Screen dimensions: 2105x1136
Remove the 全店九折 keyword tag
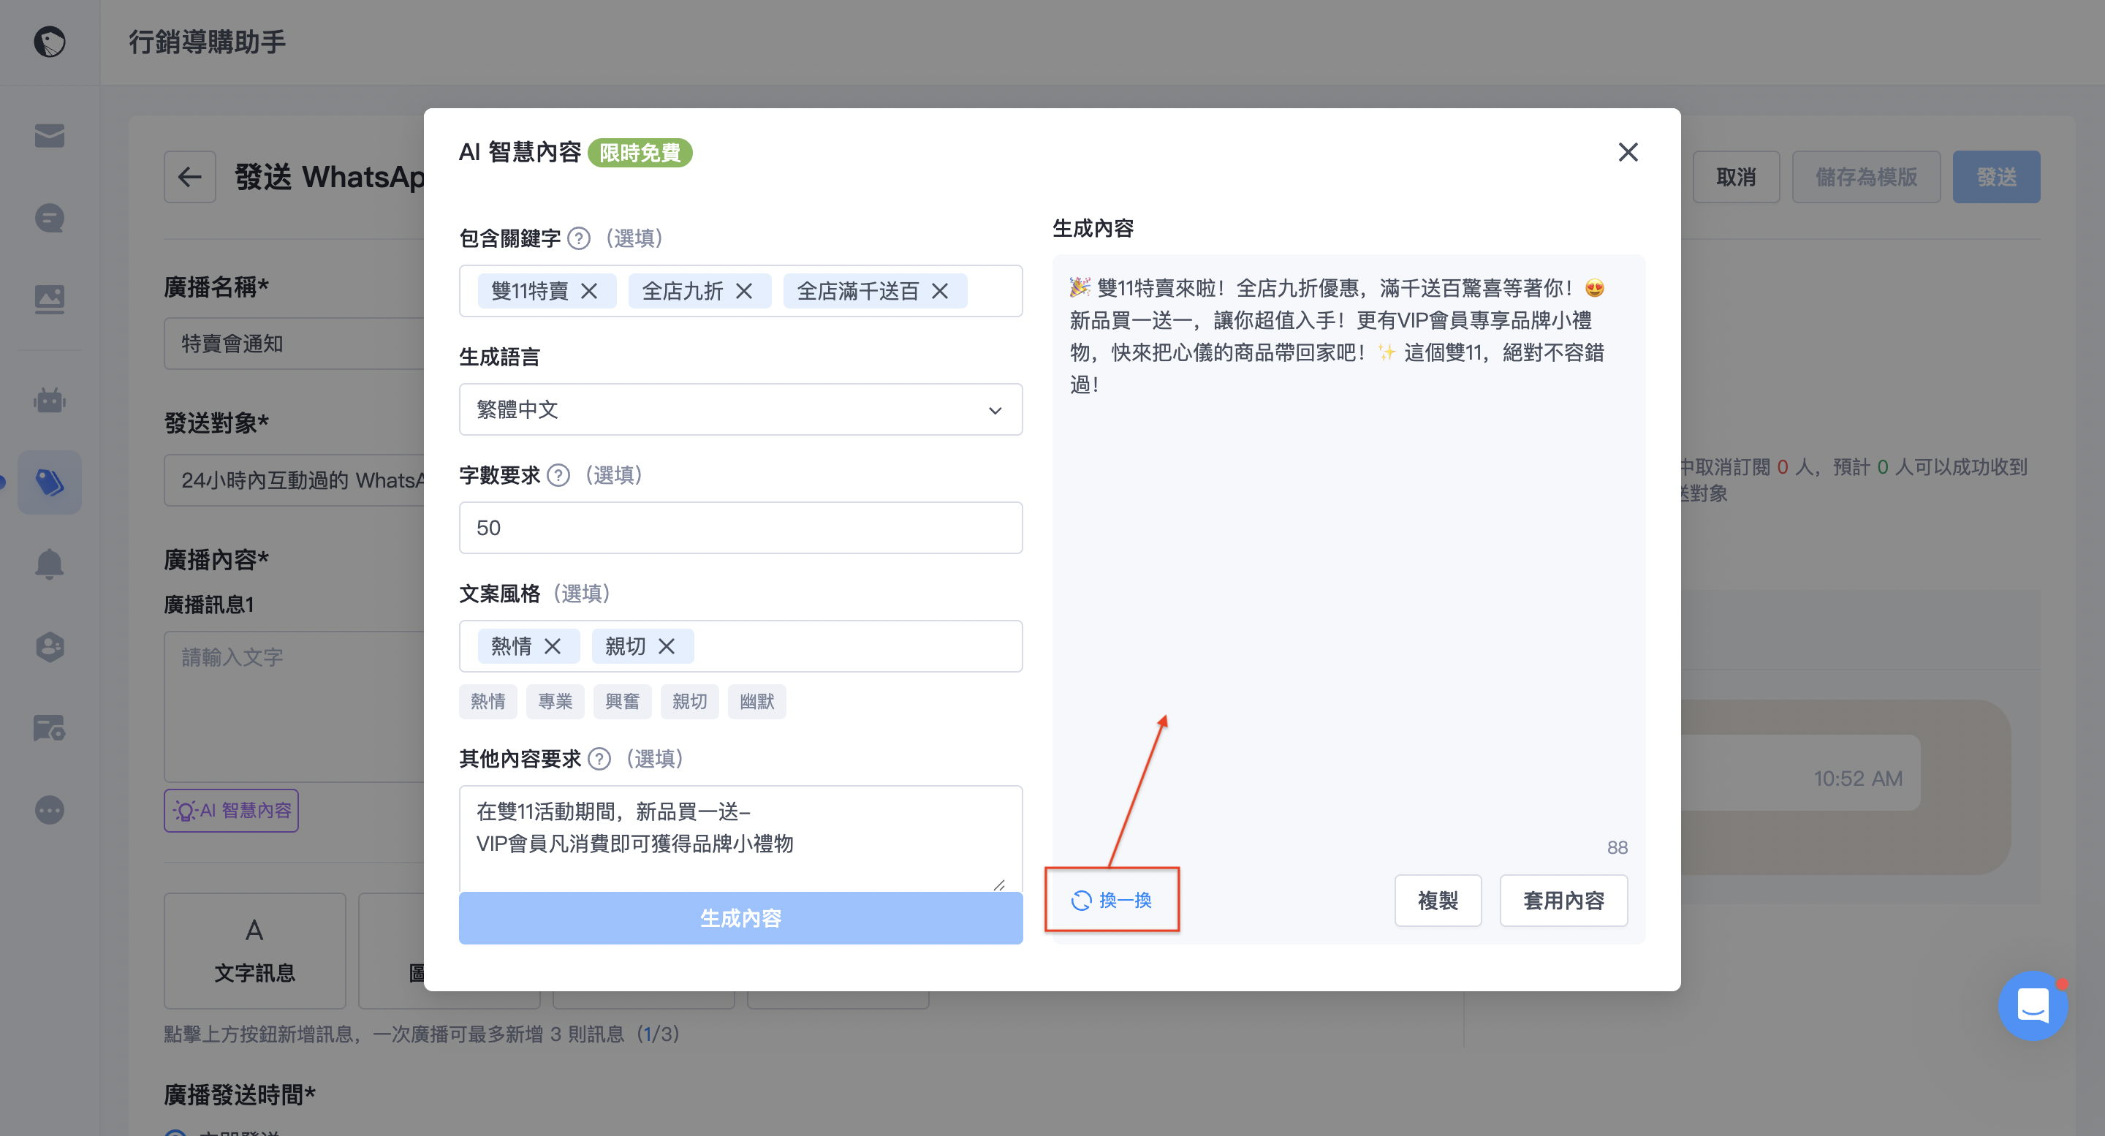pyautogui.click(x=743, y=291)
